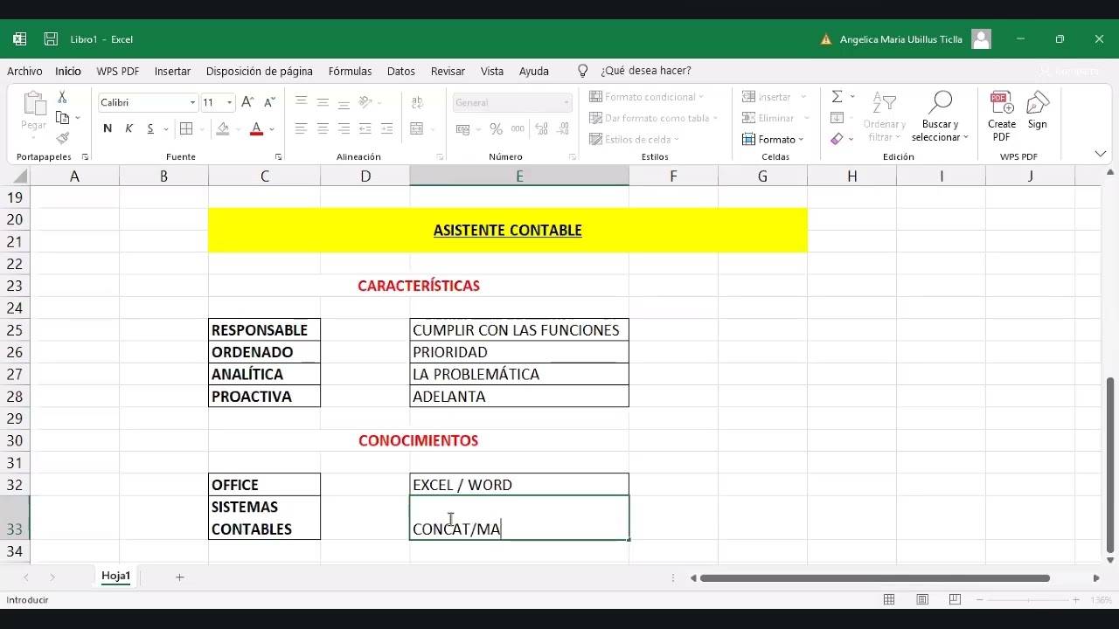Screen dimensions: 1119x629
Task: Toggle italic formatting K button
Action: point(129,128)
